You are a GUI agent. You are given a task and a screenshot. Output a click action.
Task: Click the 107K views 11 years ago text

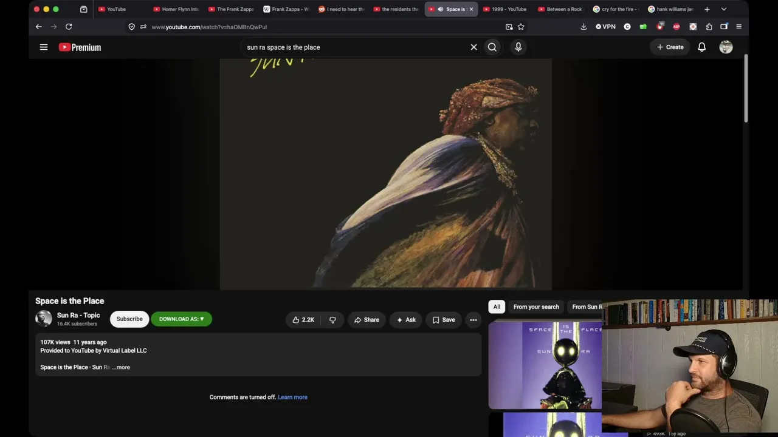74,342
